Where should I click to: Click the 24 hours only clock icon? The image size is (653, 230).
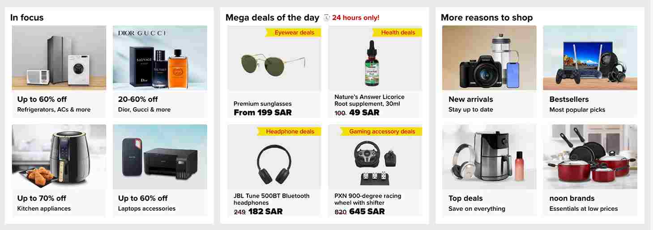click(x=327, y=18)
